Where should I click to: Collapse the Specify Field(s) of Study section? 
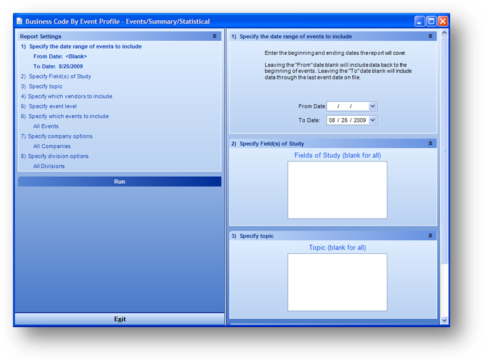[430, 144]
